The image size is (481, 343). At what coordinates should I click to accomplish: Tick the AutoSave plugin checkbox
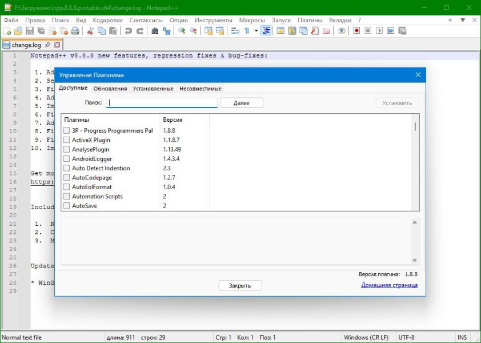(66, 206)
